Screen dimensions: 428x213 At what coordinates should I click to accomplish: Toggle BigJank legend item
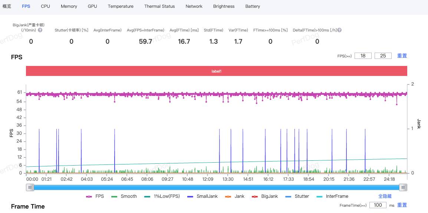tap(265, 196)
